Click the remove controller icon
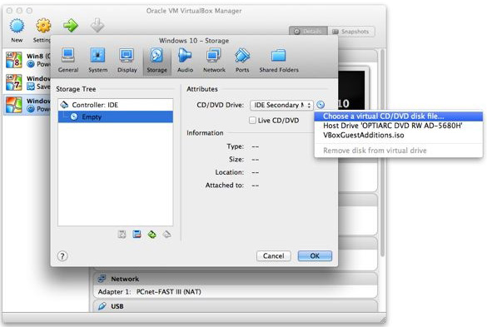The image size is (487, 327). pyautogui.click(x=137, y=235)
